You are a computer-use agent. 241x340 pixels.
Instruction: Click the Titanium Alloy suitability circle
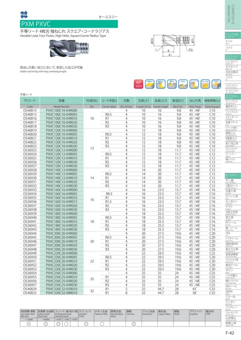(102, 324)
